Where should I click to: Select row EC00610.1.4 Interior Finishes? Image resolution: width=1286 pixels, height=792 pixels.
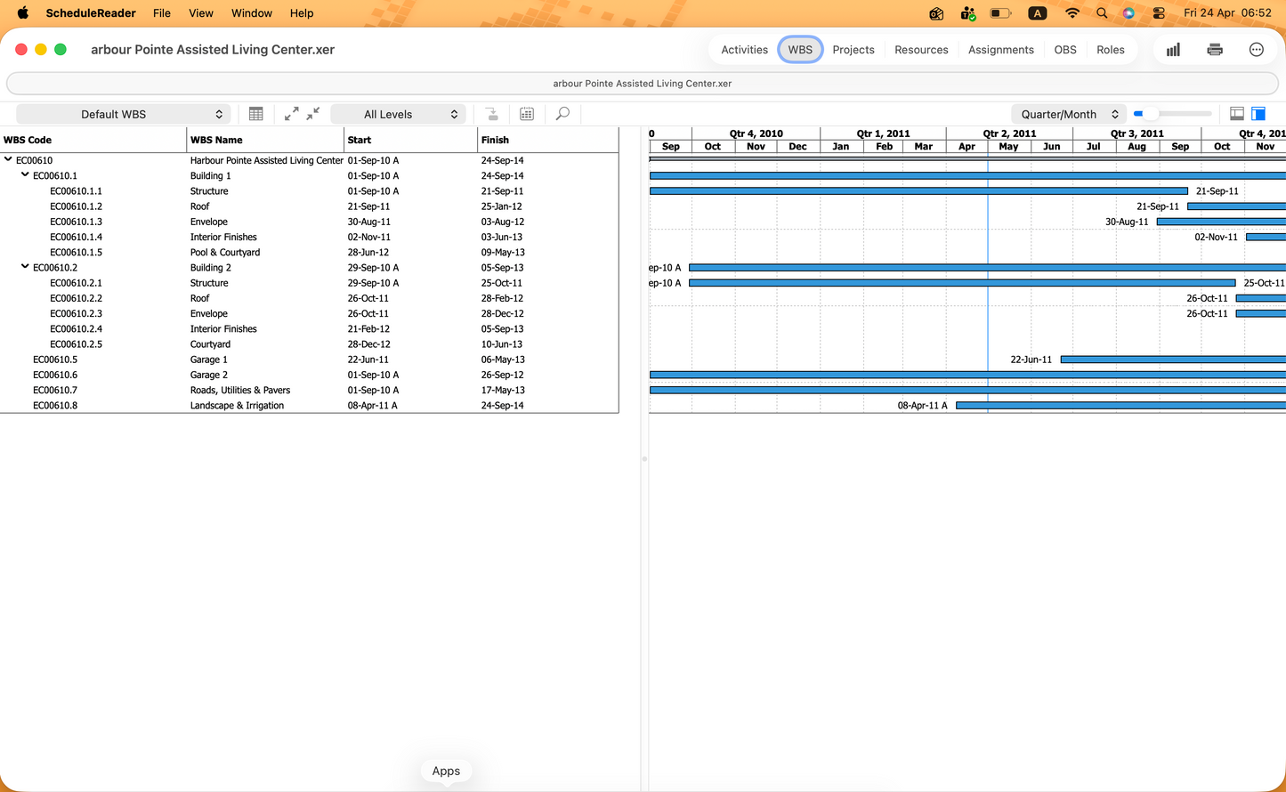pyautogui.click(x=309, y=237)
